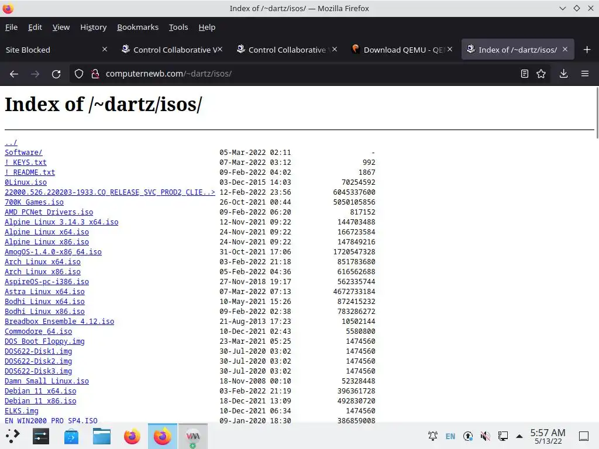Download Arch_Linux_x64.iso
This screenshot has height=449, width=599.
[42, 261]
